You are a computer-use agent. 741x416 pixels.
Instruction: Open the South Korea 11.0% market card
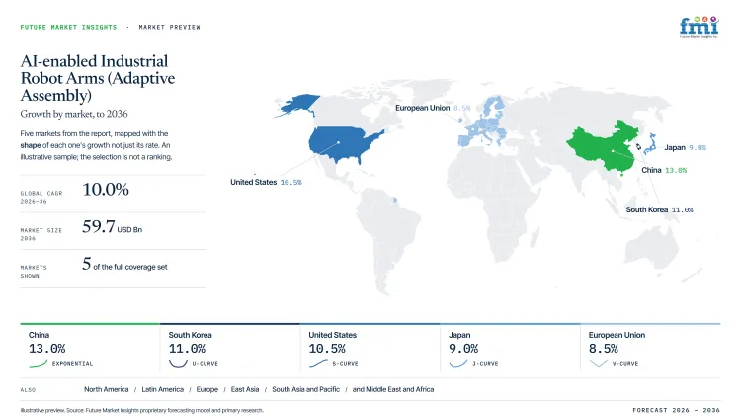(x=229, y=348)
